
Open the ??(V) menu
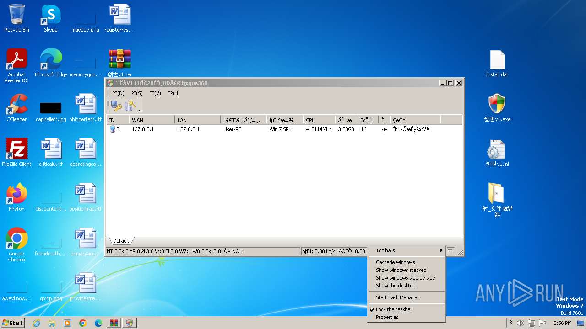coord(155,93)
